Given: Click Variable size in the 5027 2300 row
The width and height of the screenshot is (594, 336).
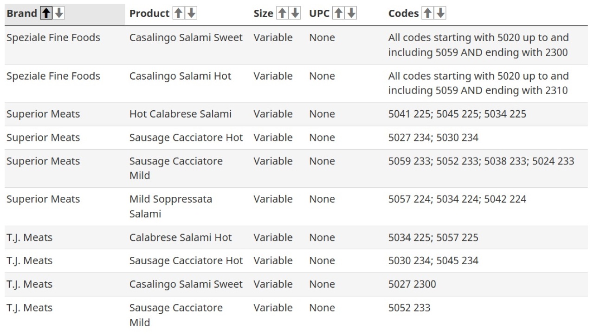Looking at the screenshot, I should click(273, 285).
